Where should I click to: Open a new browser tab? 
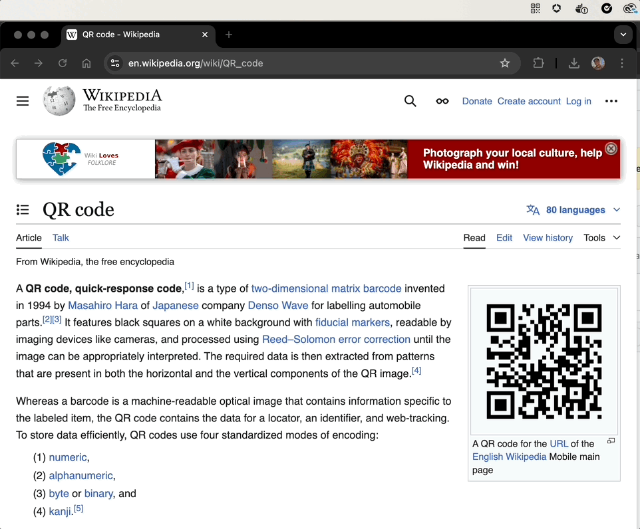229,35
